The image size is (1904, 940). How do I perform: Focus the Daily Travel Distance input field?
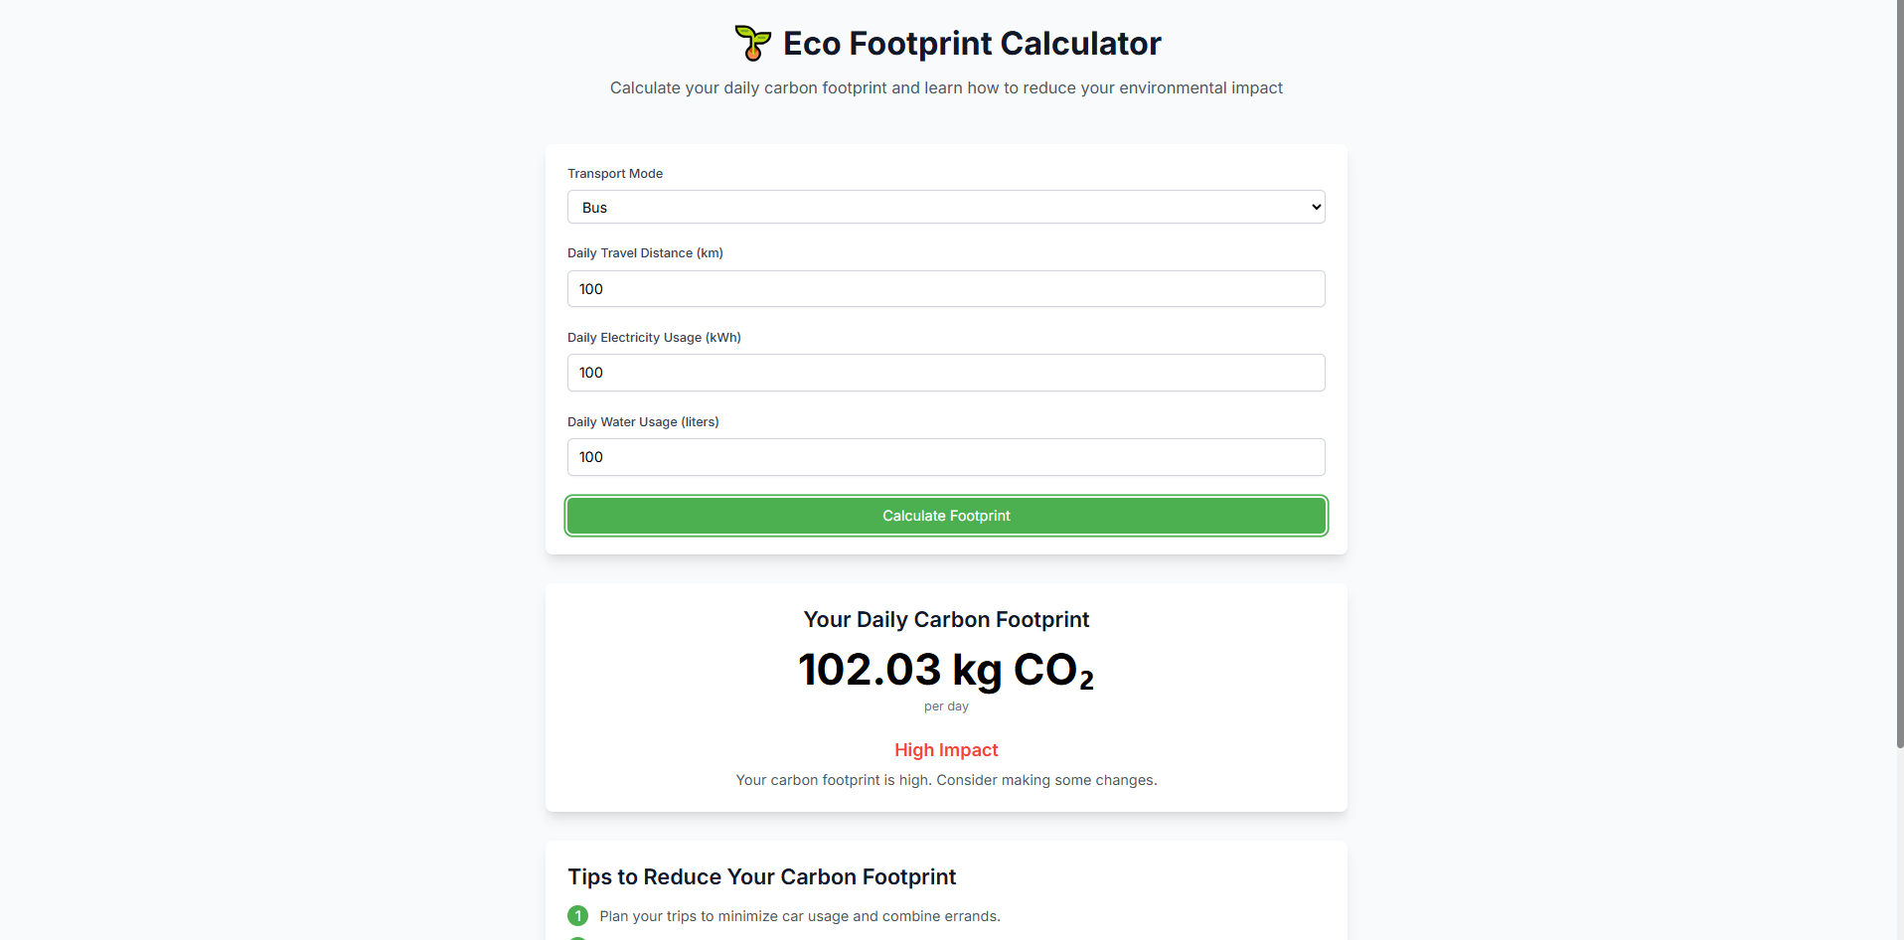click(946, 289)
